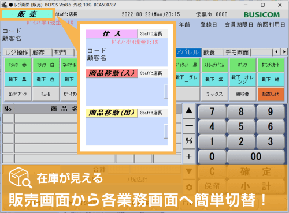289x213 pixels.
Task: Select the cyan 靴下 黒 product button
Action: click(18, 79)
